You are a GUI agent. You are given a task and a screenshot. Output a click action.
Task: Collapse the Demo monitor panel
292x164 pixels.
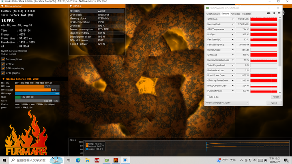point(2,6)
